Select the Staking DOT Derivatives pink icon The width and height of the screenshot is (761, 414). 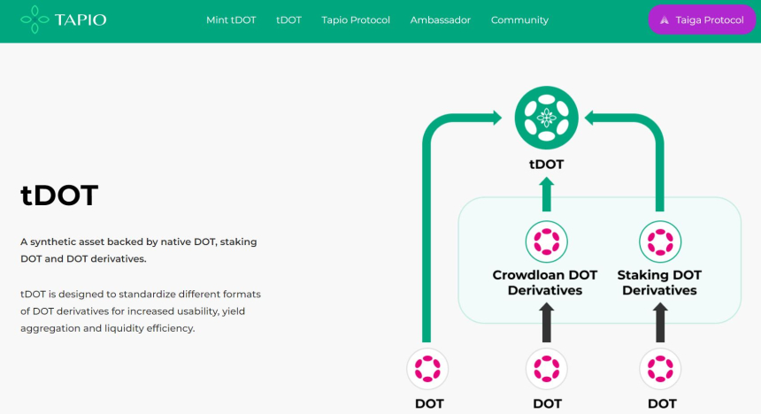[658, 241]
